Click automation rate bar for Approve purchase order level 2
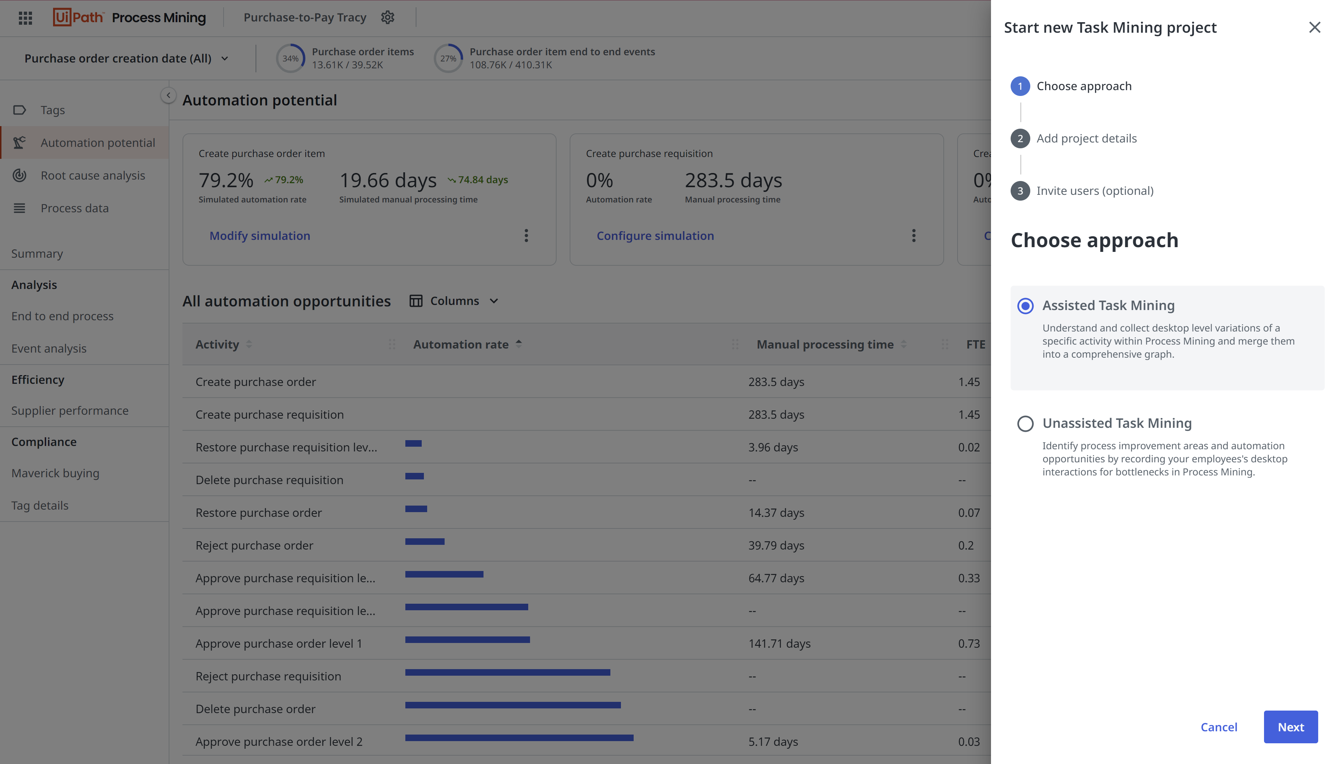This screenshot has height=764, width=1340. 519,737
